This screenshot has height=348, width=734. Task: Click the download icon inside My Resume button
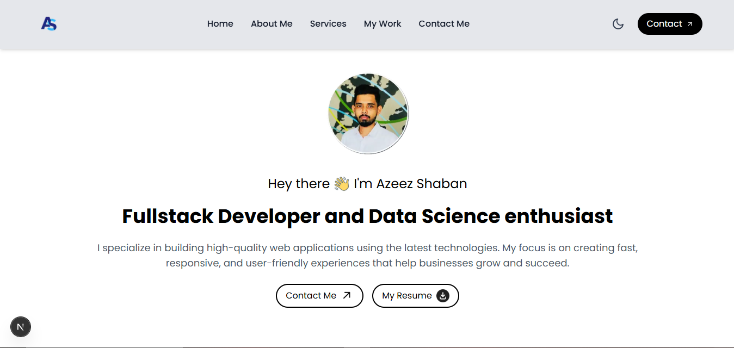pyautogui.click(x=442, y=295)
